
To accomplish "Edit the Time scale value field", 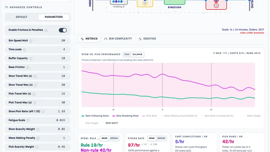I will [37, 50].
